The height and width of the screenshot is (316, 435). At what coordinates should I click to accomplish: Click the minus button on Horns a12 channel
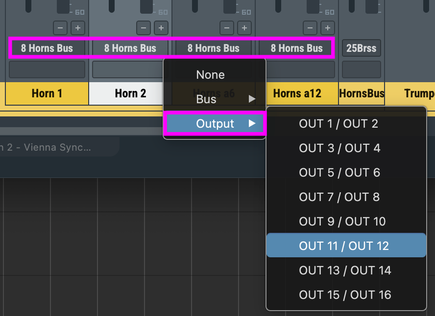[x=310, y=27]
